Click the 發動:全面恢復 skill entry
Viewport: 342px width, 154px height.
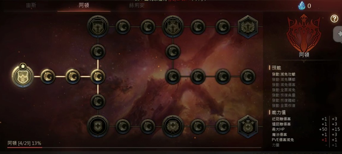283,106
